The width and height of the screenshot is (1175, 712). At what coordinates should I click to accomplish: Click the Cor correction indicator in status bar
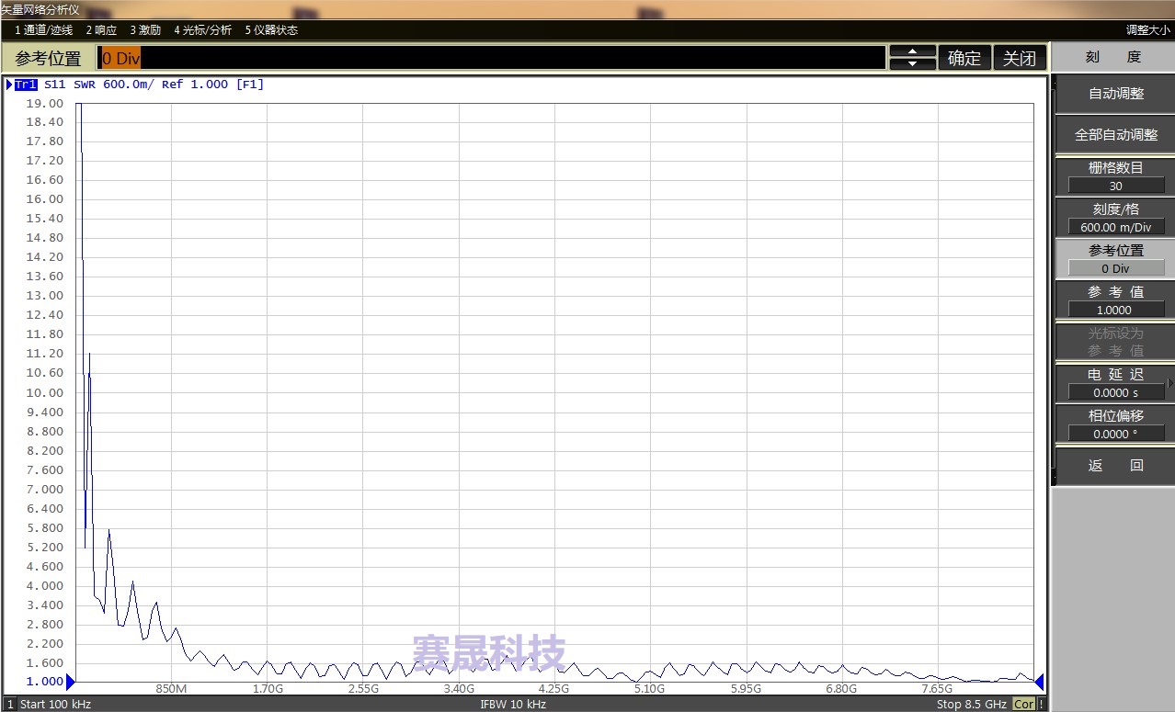[x=1023, y=704]
